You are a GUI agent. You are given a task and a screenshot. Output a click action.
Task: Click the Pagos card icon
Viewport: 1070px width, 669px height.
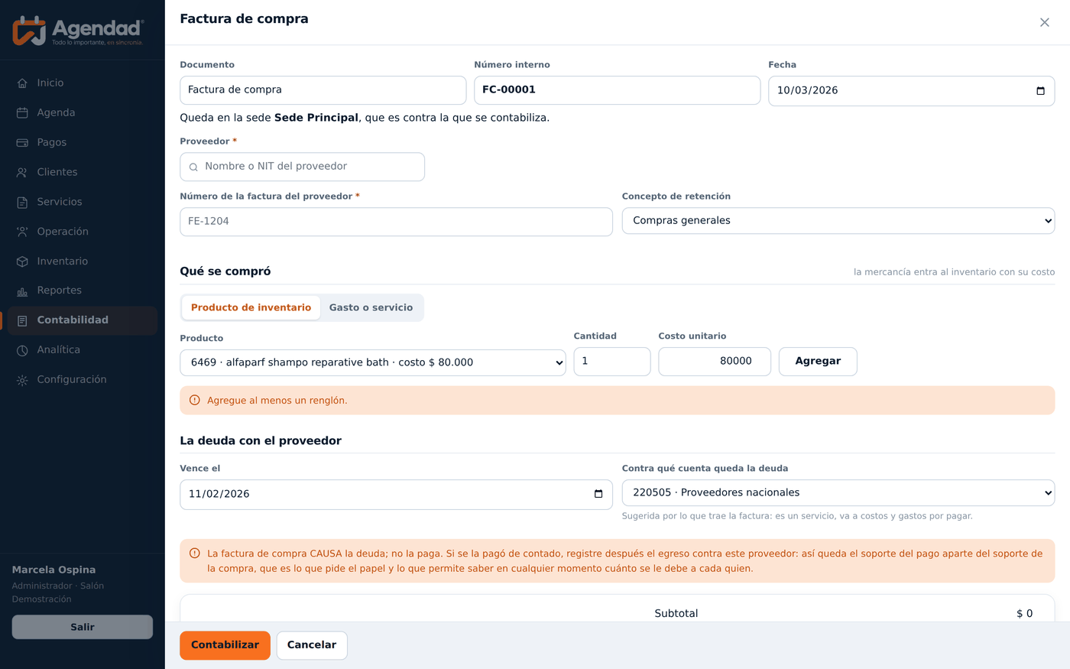(22, 143)
